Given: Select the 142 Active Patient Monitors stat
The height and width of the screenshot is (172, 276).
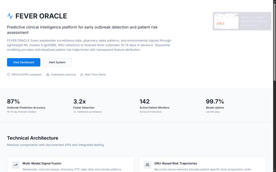Looking at the screenshot, I should 145,101.
